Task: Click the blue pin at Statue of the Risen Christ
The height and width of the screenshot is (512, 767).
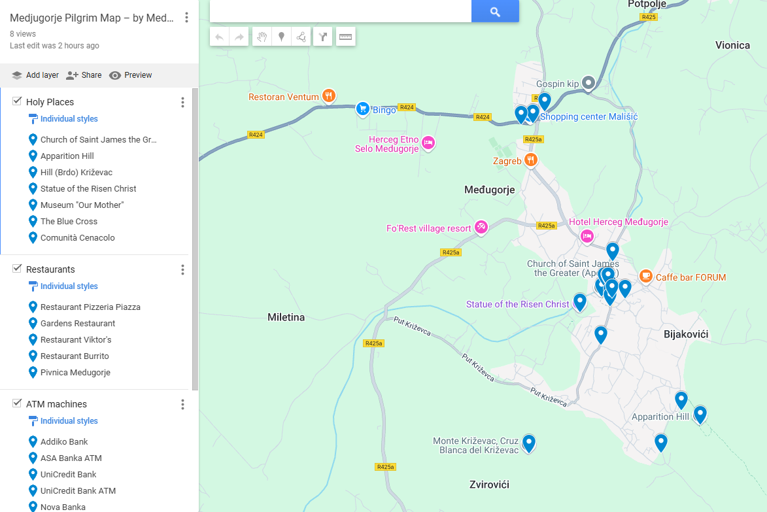Action: pos(579,301)
